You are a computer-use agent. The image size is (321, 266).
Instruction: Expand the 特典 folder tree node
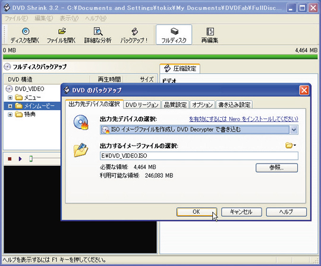click(x=10, y=114)
